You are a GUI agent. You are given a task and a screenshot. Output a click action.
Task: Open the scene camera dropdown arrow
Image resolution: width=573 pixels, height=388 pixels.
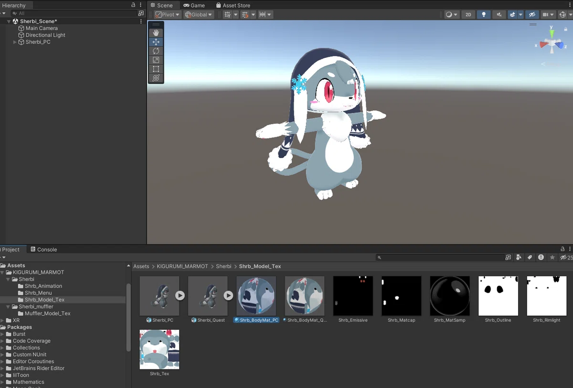pos(552,15)
